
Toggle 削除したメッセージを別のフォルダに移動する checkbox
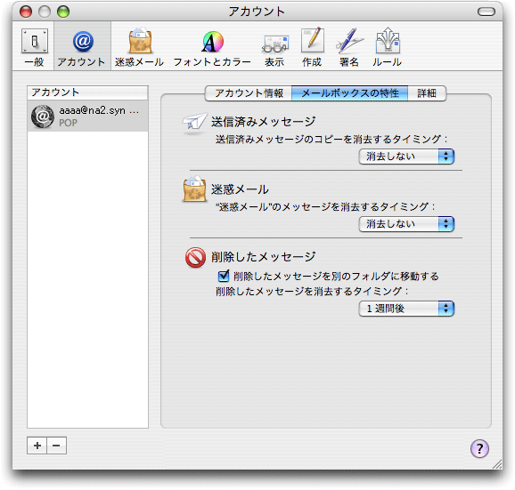tap(224, 276)
